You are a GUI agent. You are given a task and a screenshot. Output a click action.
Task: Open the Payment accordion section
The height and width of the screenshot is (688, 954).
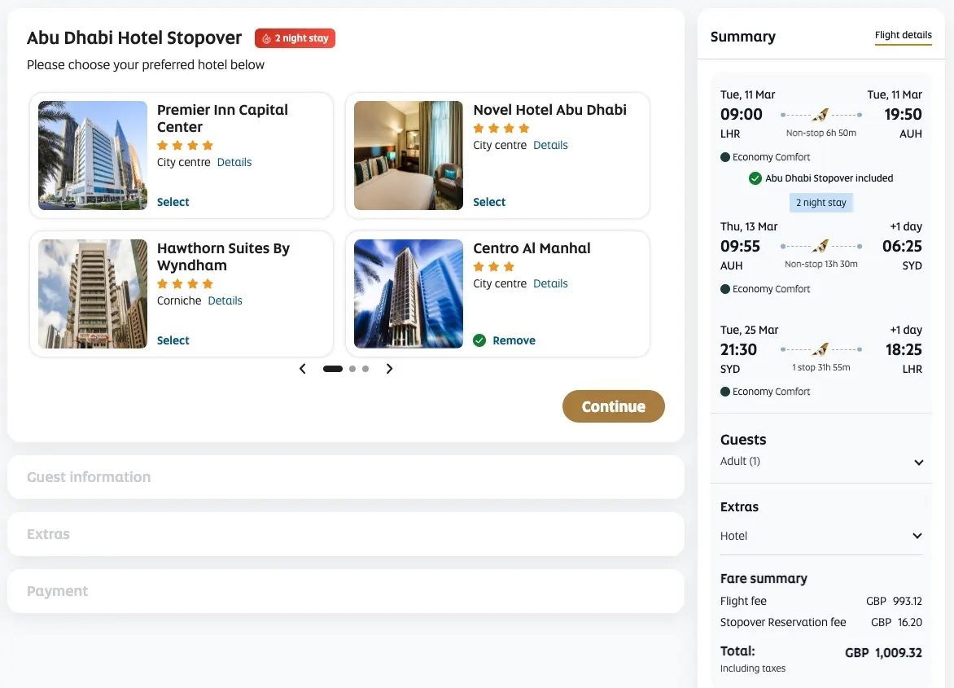346,591
